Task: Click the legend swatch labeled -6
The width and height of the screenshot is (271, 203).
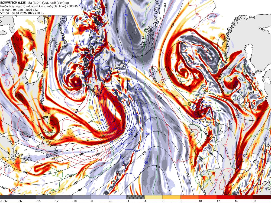Action: click(117, 197)
